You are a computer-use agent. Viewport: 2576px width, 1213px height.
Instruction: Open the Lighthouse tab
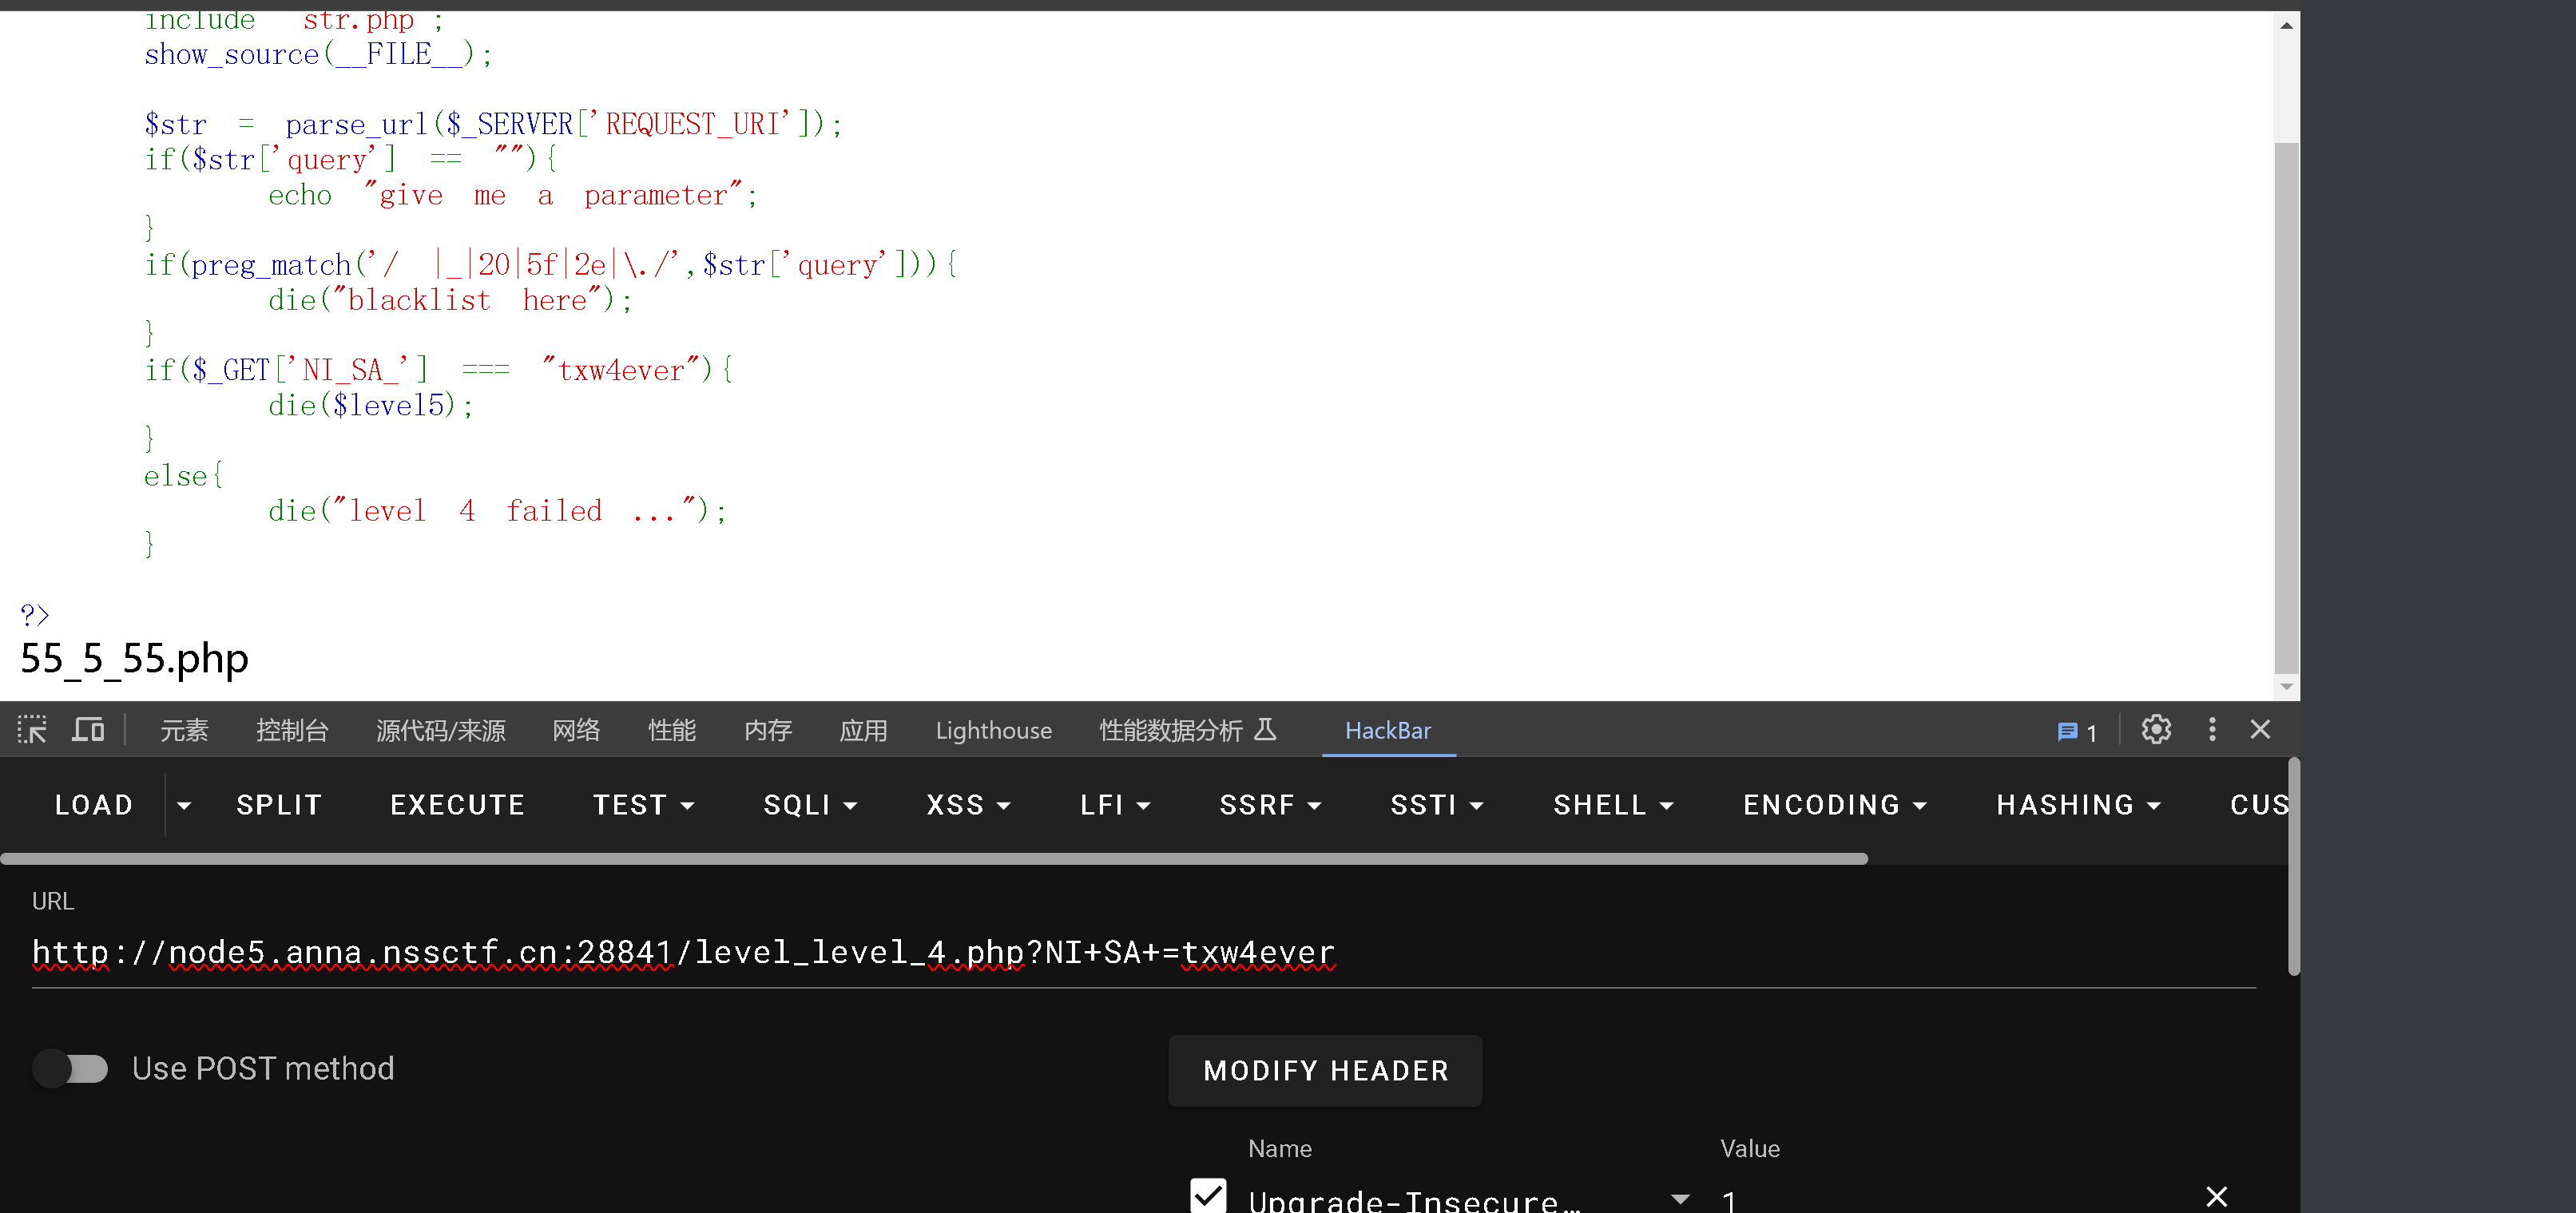[992, 730]
